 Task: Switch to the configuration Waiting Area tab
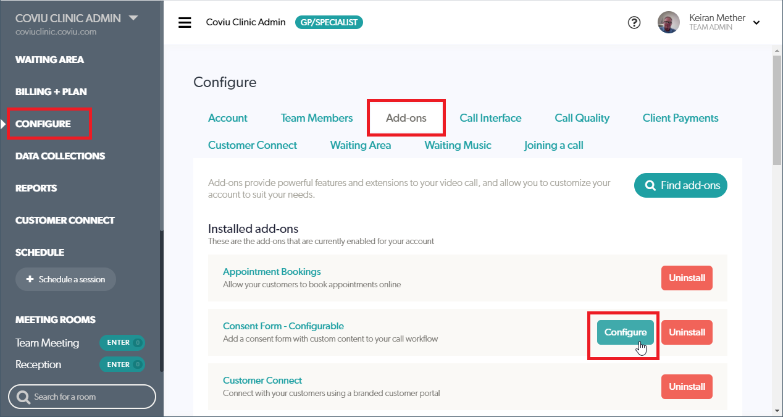tap(361, 145)
